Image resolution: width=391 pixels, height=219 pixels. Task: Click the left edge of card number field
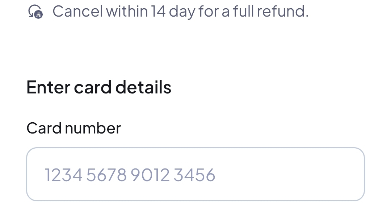[x=33, y=174]
